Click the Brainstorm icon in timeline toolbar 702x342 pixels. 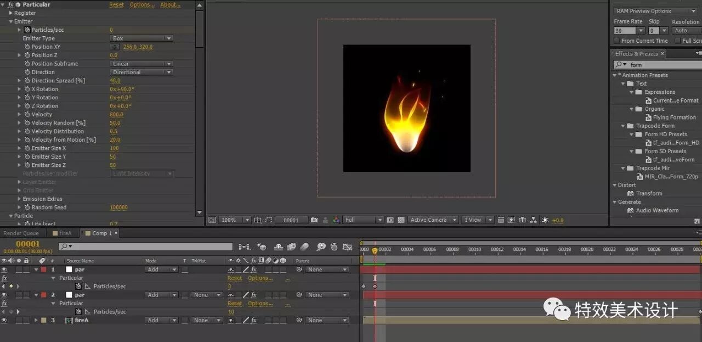pos(321,247)
